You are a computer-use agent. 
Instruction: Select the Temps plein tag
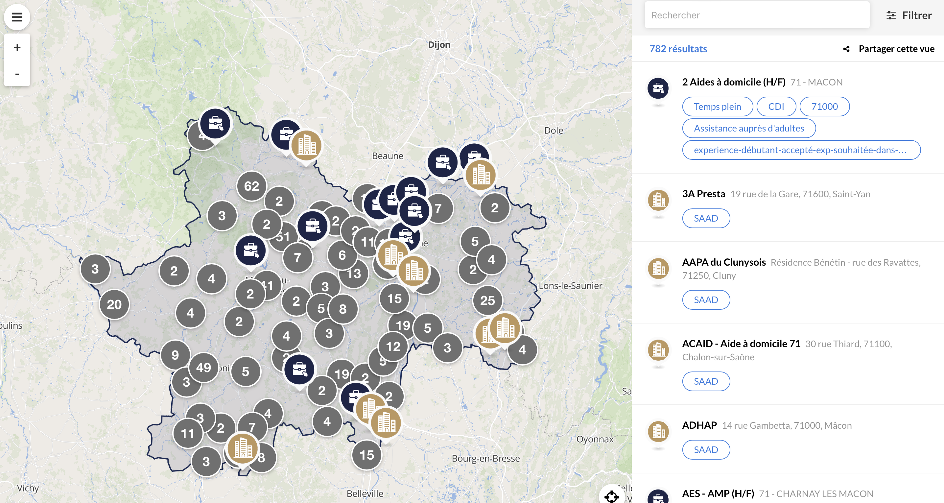[x=717, y=107]
